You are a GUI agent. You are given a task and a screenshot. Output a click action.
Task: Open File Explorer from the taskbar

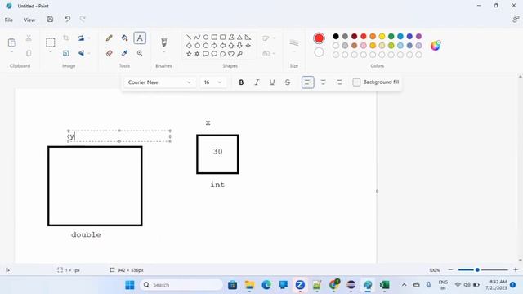click(249, 285)
